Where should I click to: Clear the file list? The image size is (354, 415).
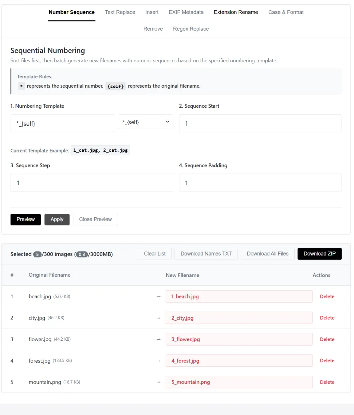(155, 254)
